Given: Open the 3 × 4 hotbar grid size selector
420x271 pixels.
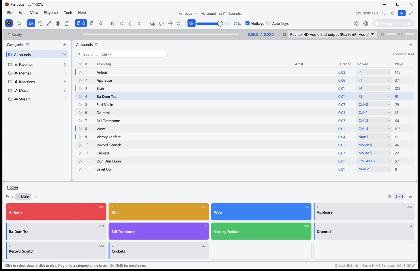Looking at the screenshot, I should [x=399, y=197].
